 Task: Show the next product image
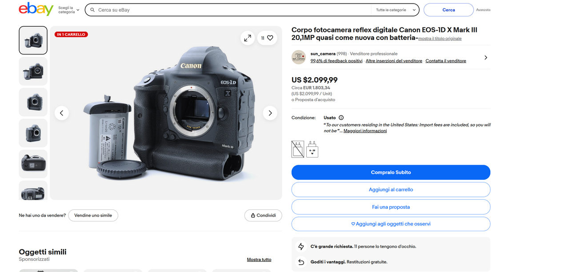pyautogui.click(x=270, y=113)
